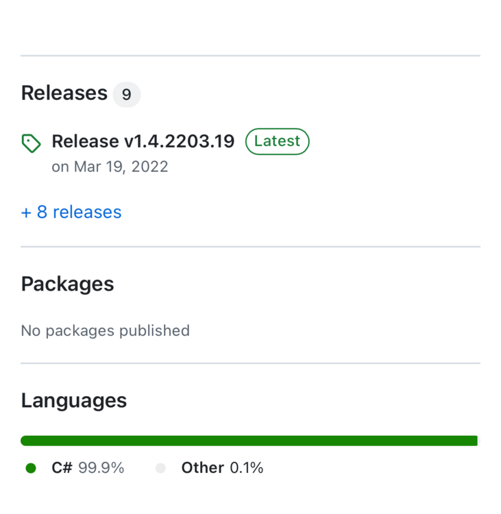Click the Languages section heading

[x=73, y=400]
